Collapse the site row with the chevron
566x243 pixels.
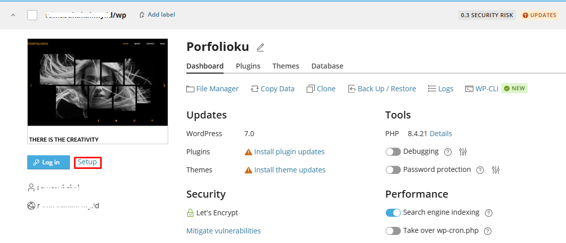(14, 15)
